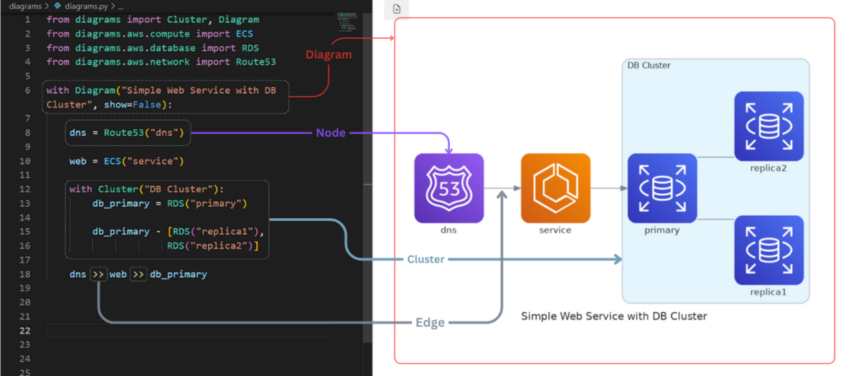
Task: Click the purple Node annotation label
Action: click(x=331, y=133)
